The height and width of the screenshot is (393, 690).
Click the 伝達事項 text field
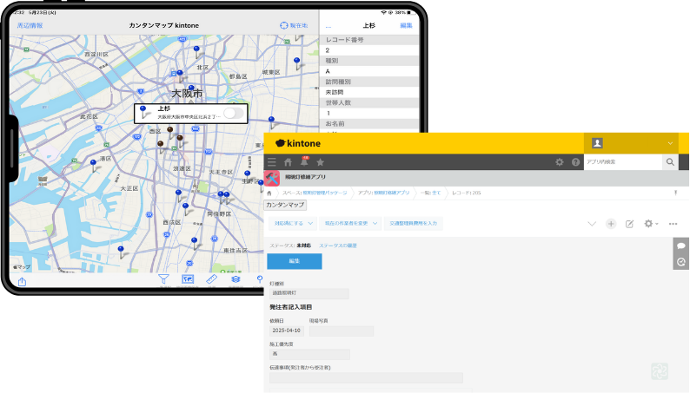366,377
